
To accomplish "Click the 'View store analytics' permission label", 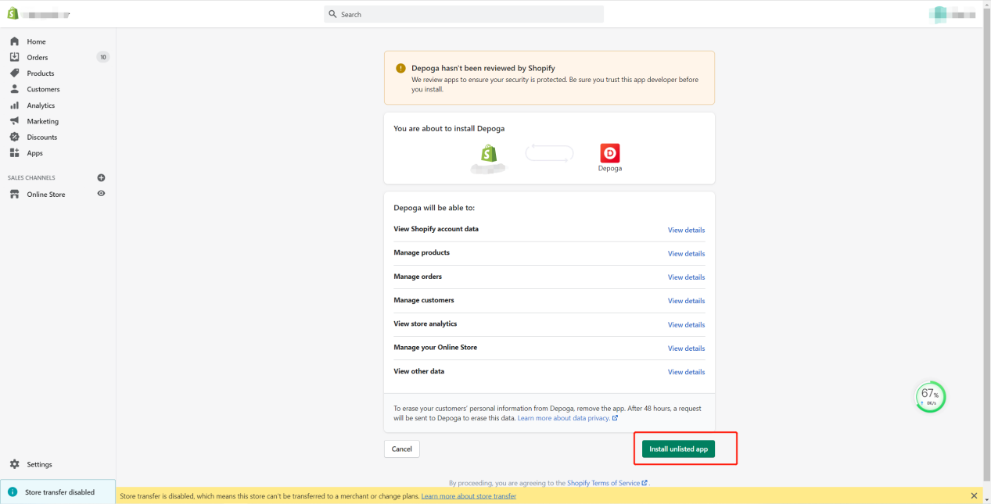I will coord(425,323).
